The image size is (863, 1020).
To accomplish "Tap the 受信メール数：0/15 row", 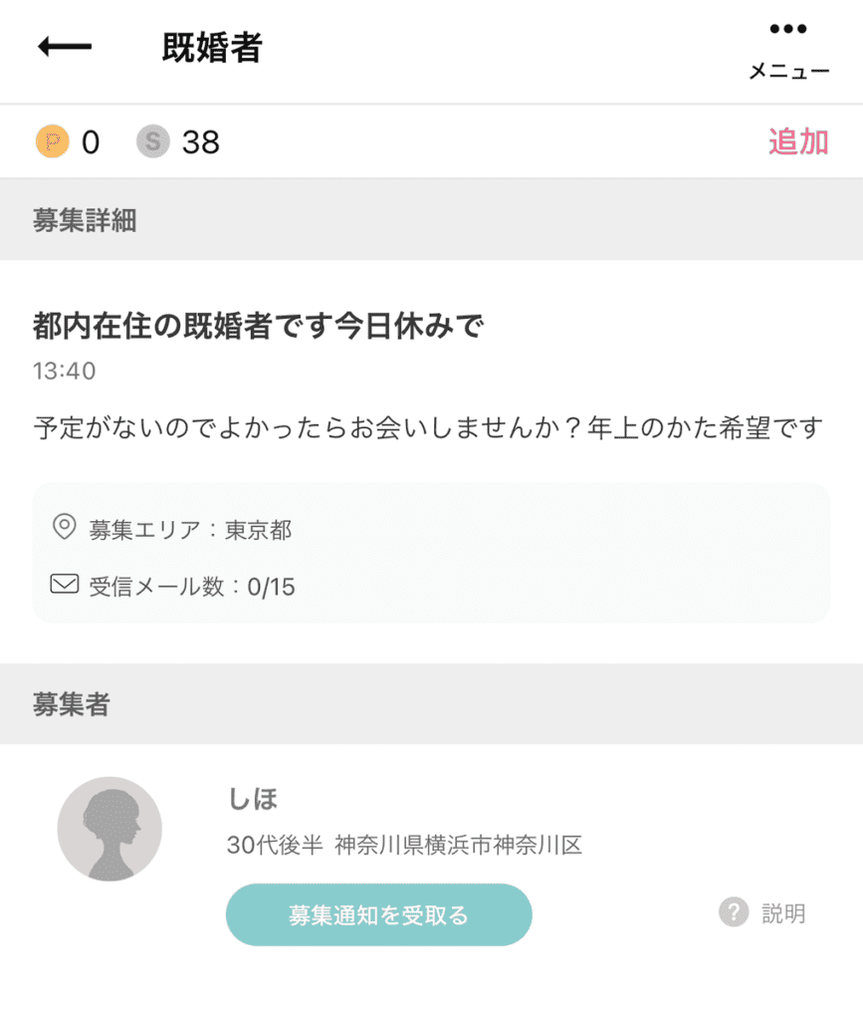I will coord(192,586).
